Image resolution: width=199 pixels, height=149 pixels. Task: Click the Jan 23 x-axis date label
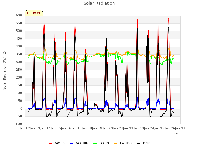tap(138, 129)
